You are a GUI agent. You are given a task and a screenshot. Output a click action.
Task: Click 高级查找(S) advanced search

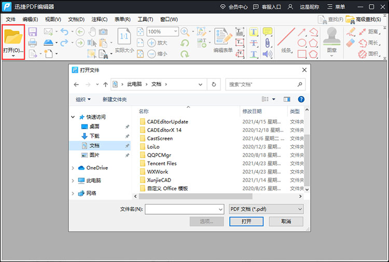point(364,19)
